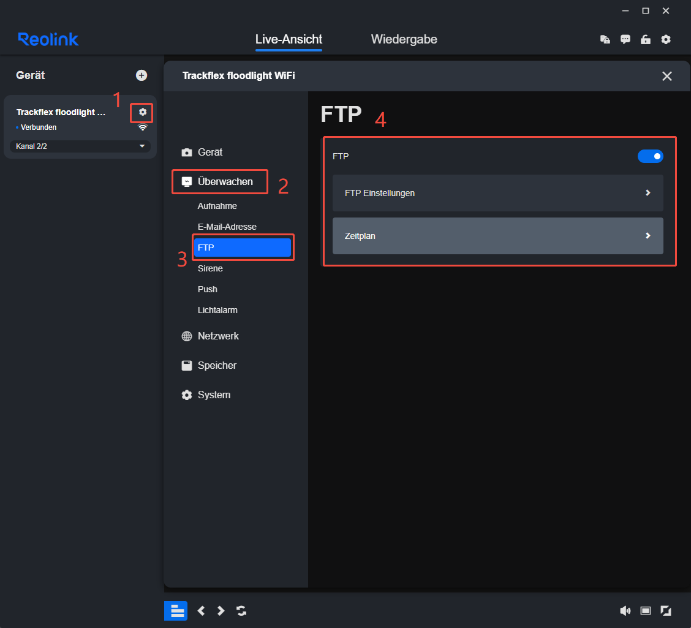The image size is (691, 628).
Task: Expand FTP Einstellungen row
Action: pos(497,193)
